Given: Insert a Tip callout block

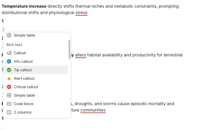Looking at the screenshot, I should (x=23, y=70).
